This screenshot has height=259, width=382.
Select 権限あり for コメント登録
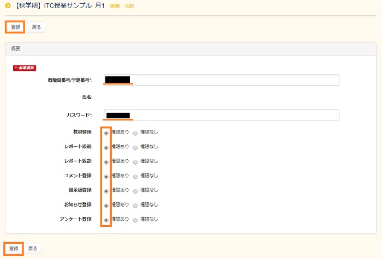[106, 176]
